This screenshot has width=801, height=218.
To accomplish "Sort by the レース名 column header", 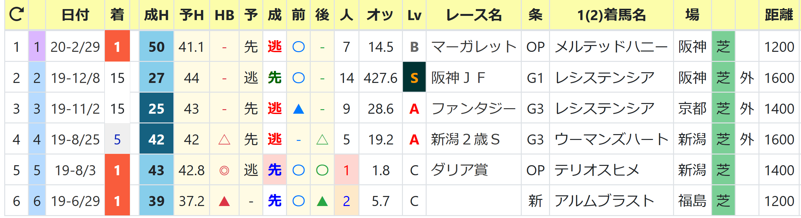I will coord(474,15).
